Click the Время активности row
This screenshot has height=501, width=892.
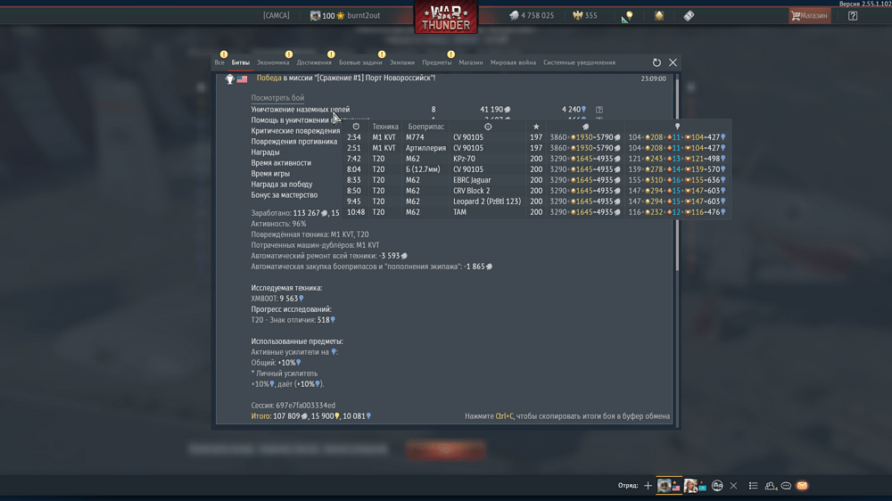coord(281,162)
